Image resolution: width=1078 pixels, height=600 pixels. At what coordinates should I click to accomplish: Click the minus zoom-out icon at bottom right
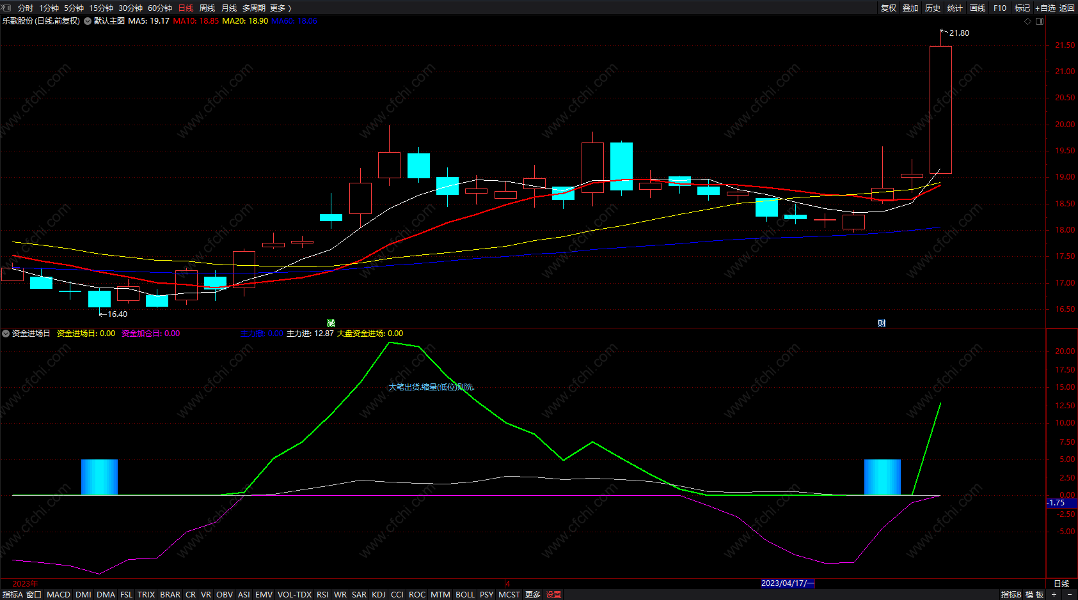pos(1070,594)
